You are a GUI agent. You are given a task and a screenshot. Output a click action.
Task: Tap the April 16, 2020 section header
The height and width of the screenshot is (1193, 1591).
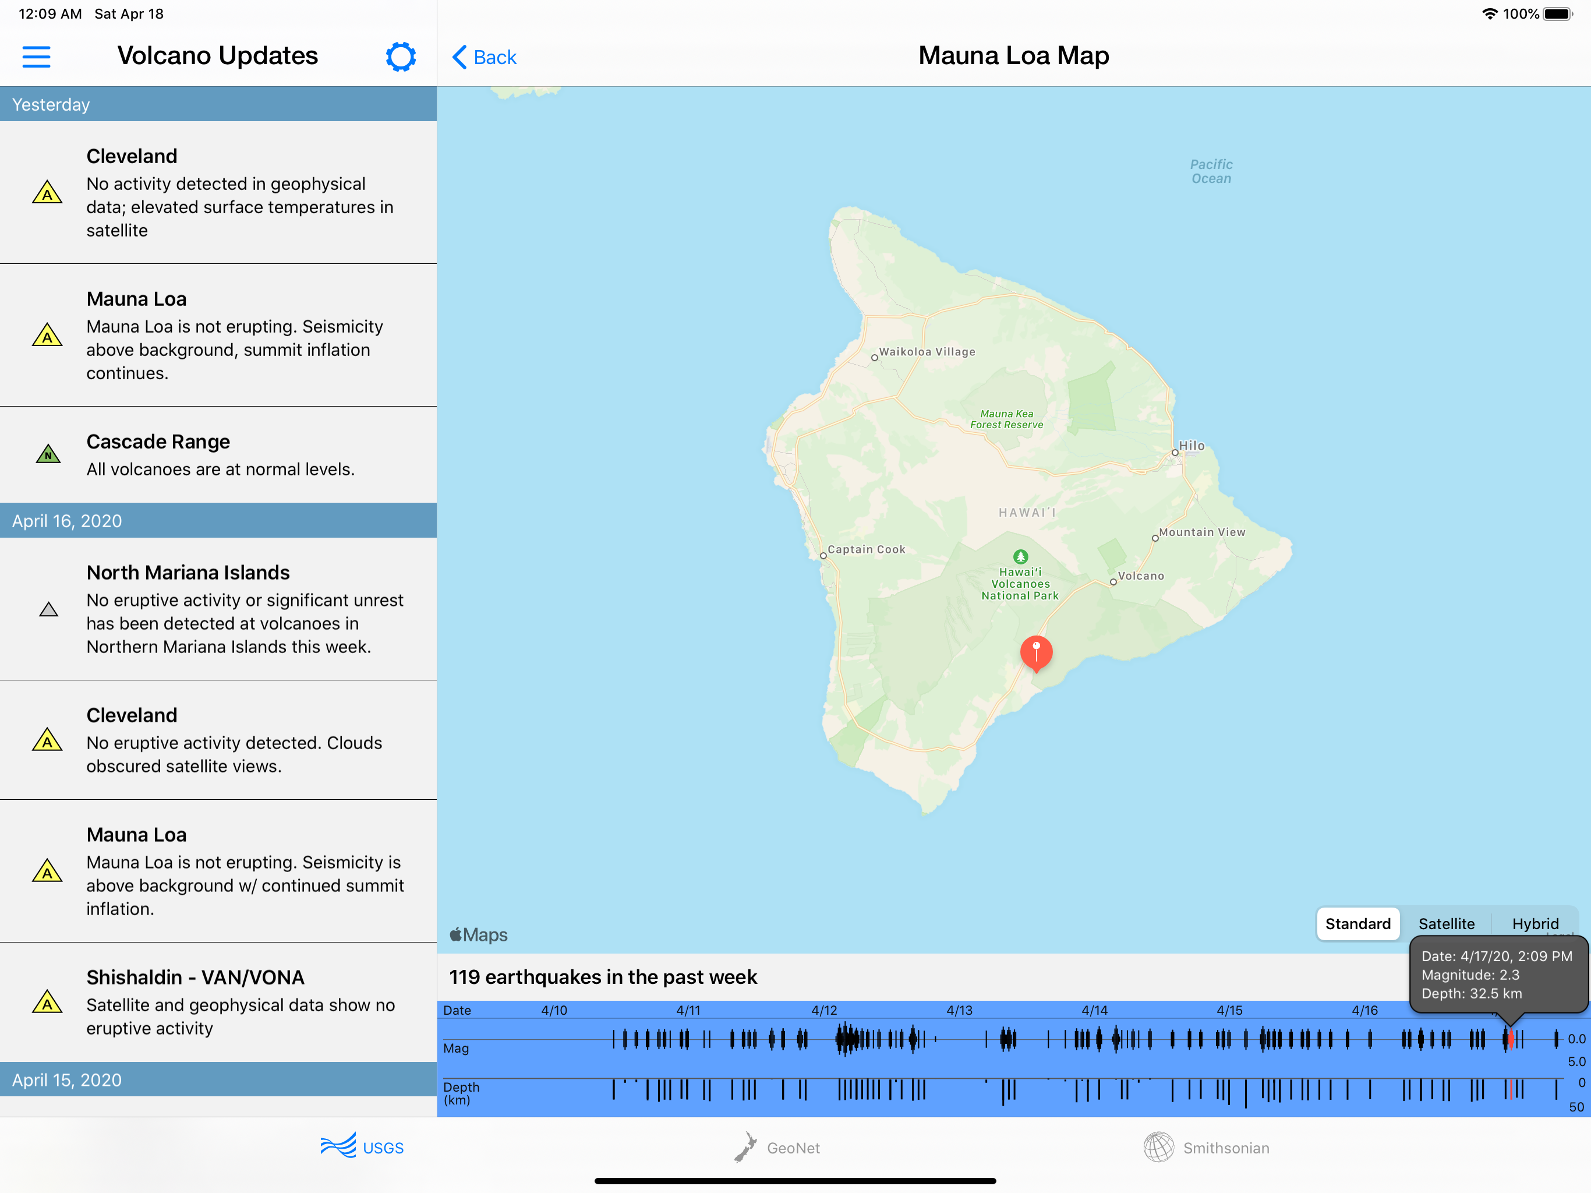[218, 520]
